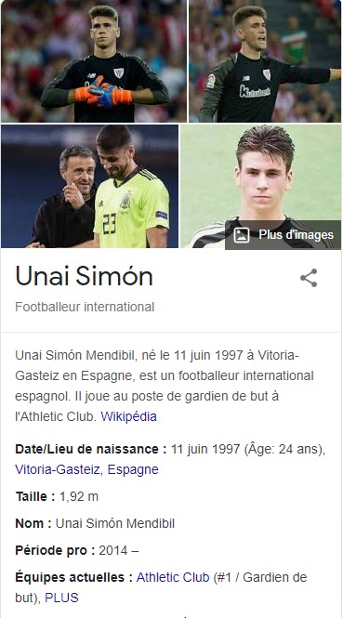Open the Plus d'images button

[284, 235]
